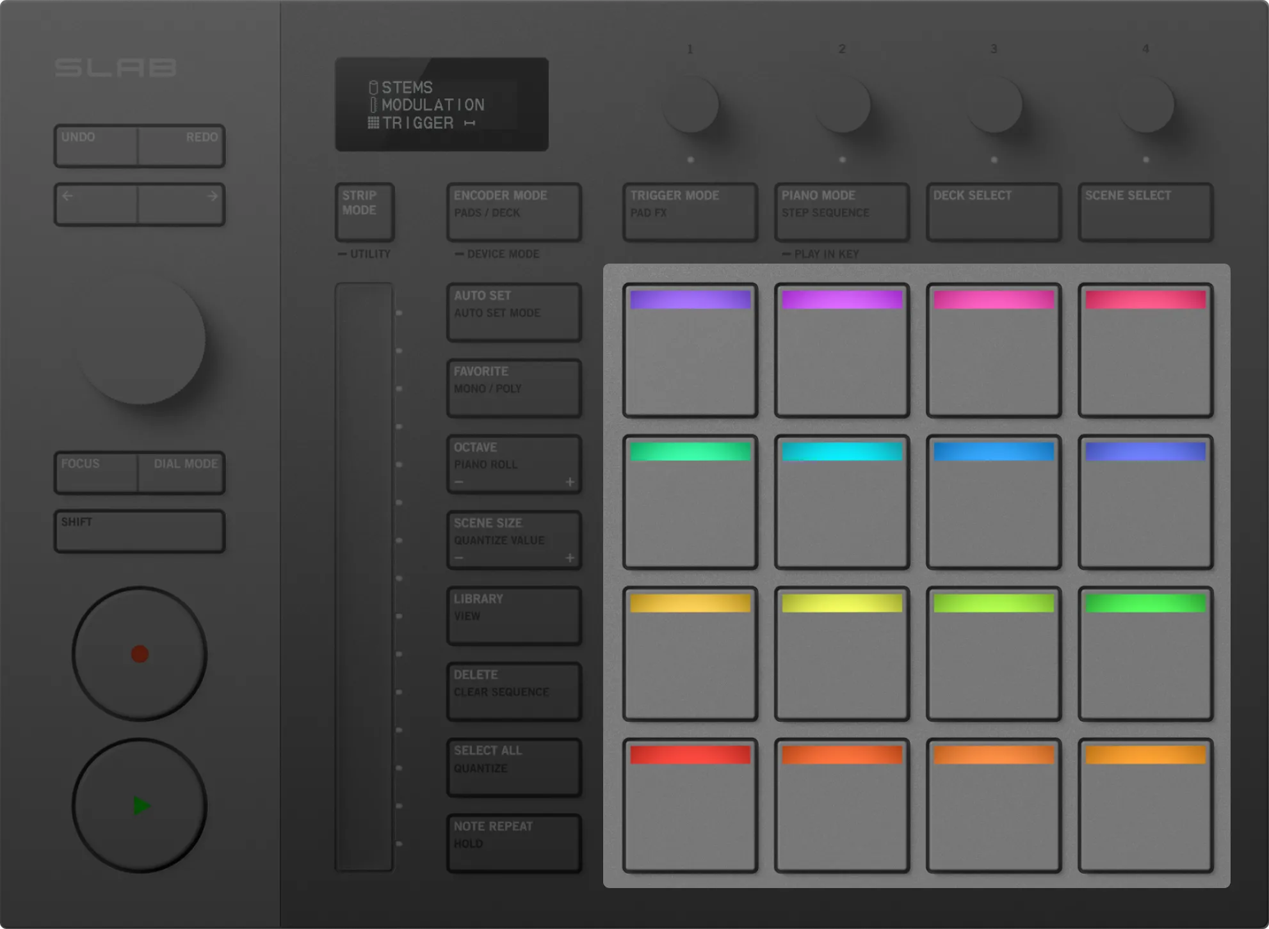Click the Octave plus stepper
The height and width of the screenshot is (929, 1269).
569,482
